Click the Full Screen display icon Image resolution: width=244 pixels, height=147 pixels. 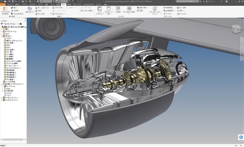tap(109, 11)
